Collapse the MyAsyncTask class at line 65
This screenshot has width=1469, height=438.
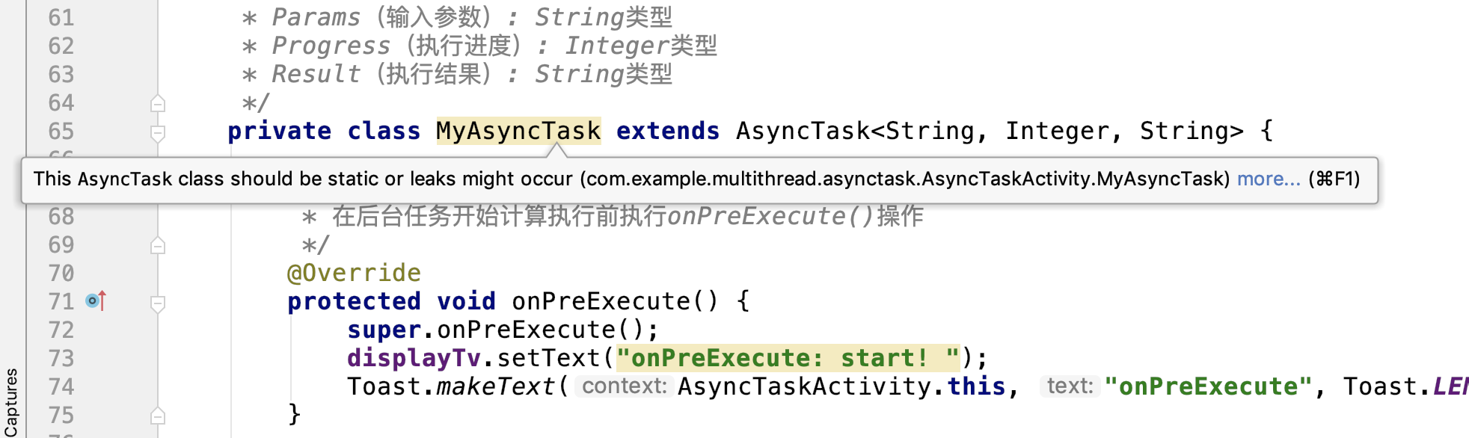click(158, 133)
